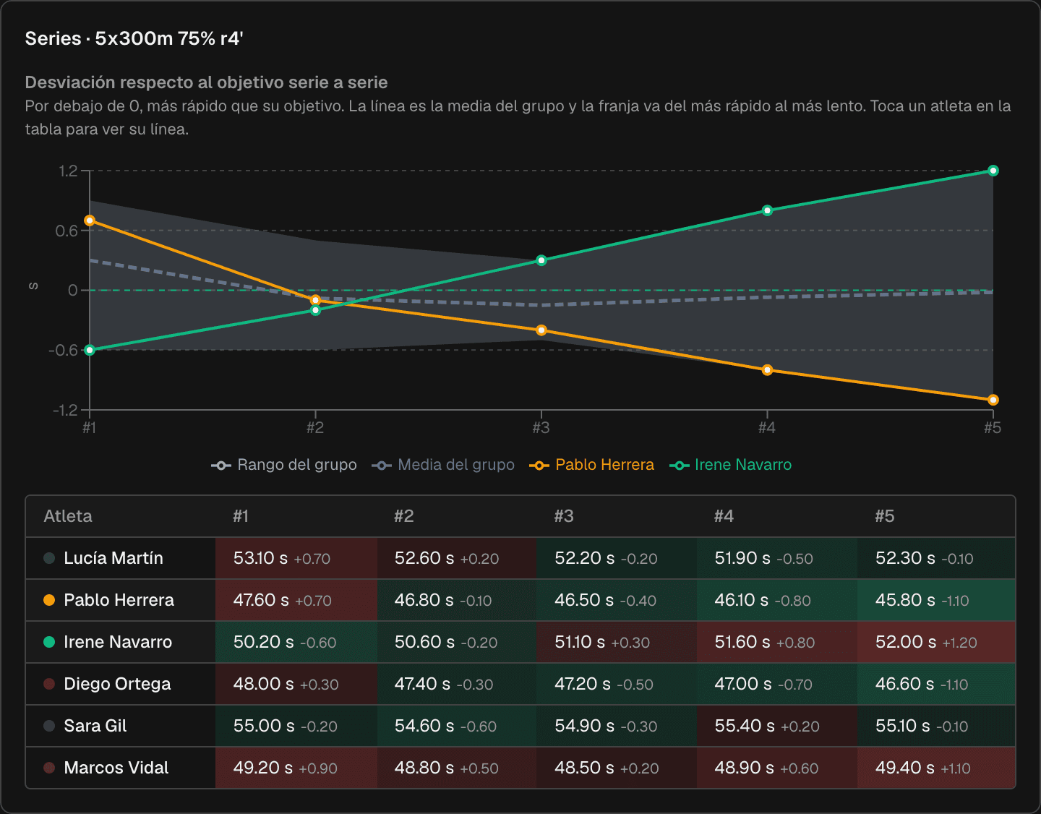Click Irene Navarro's green chart point at #1
The width and height of the screenshot is (1041, 814).
(90, 350)
